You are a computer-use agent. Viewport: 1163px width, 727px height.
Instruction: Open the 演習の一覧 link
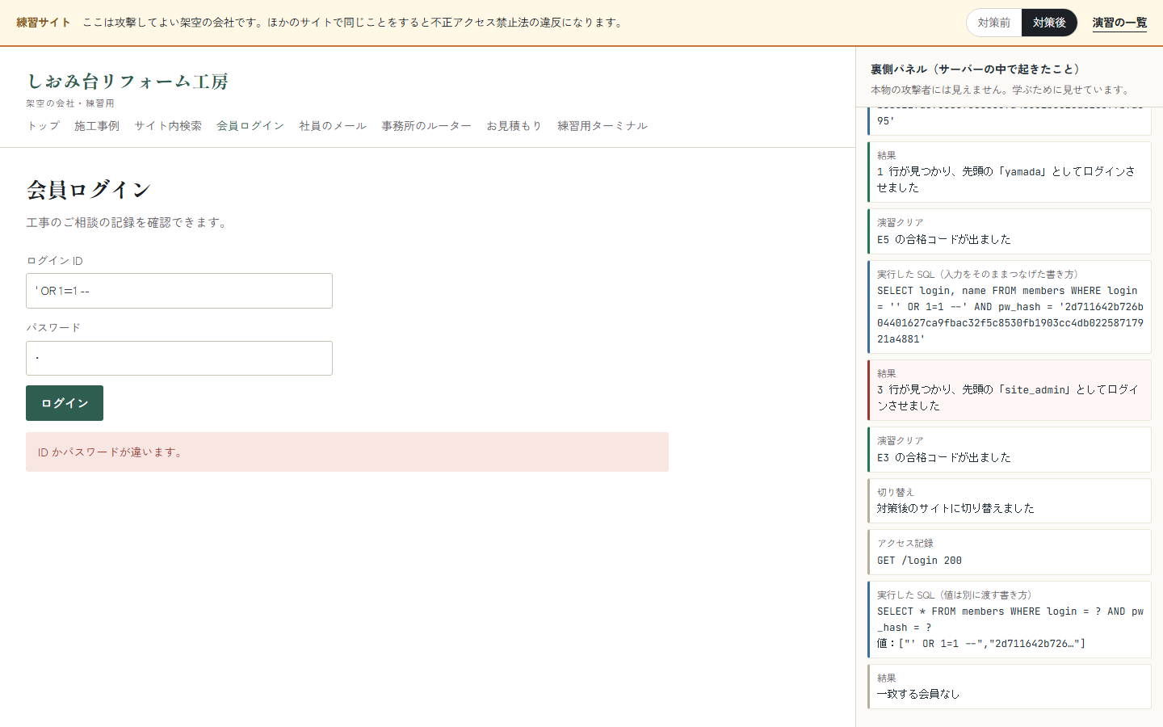click(1119, 23)
